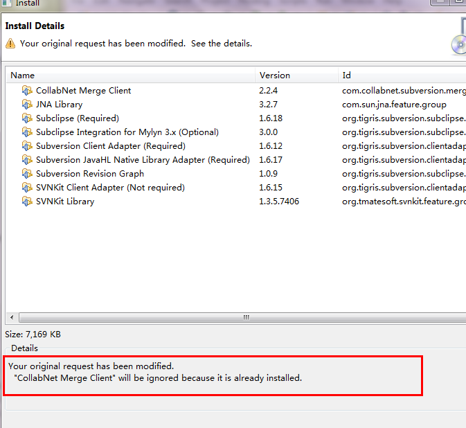Click the horizontal scrollbar thumb
Screen dimensions: 466x428
tap(242, 317)
